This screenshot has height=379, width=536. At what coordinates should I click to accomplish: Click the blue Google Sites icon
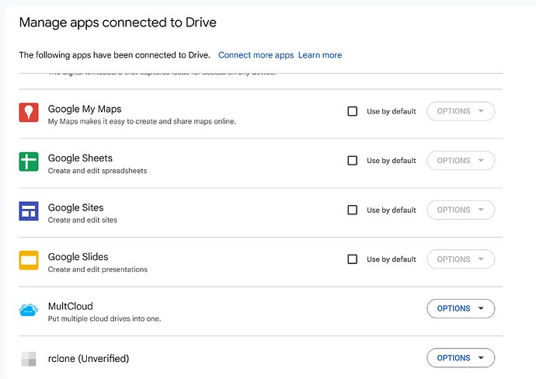[x=29, y=211]
